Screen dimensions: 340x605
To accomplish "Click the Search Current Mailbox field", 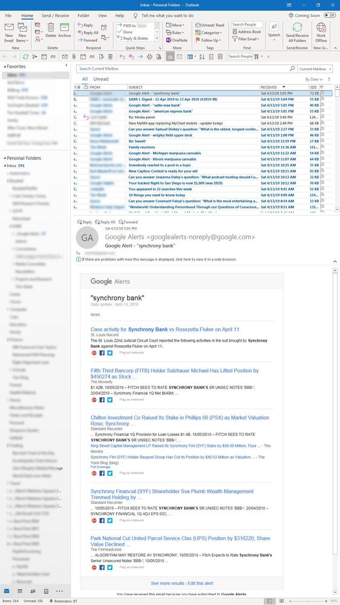I will click(186, 68).
